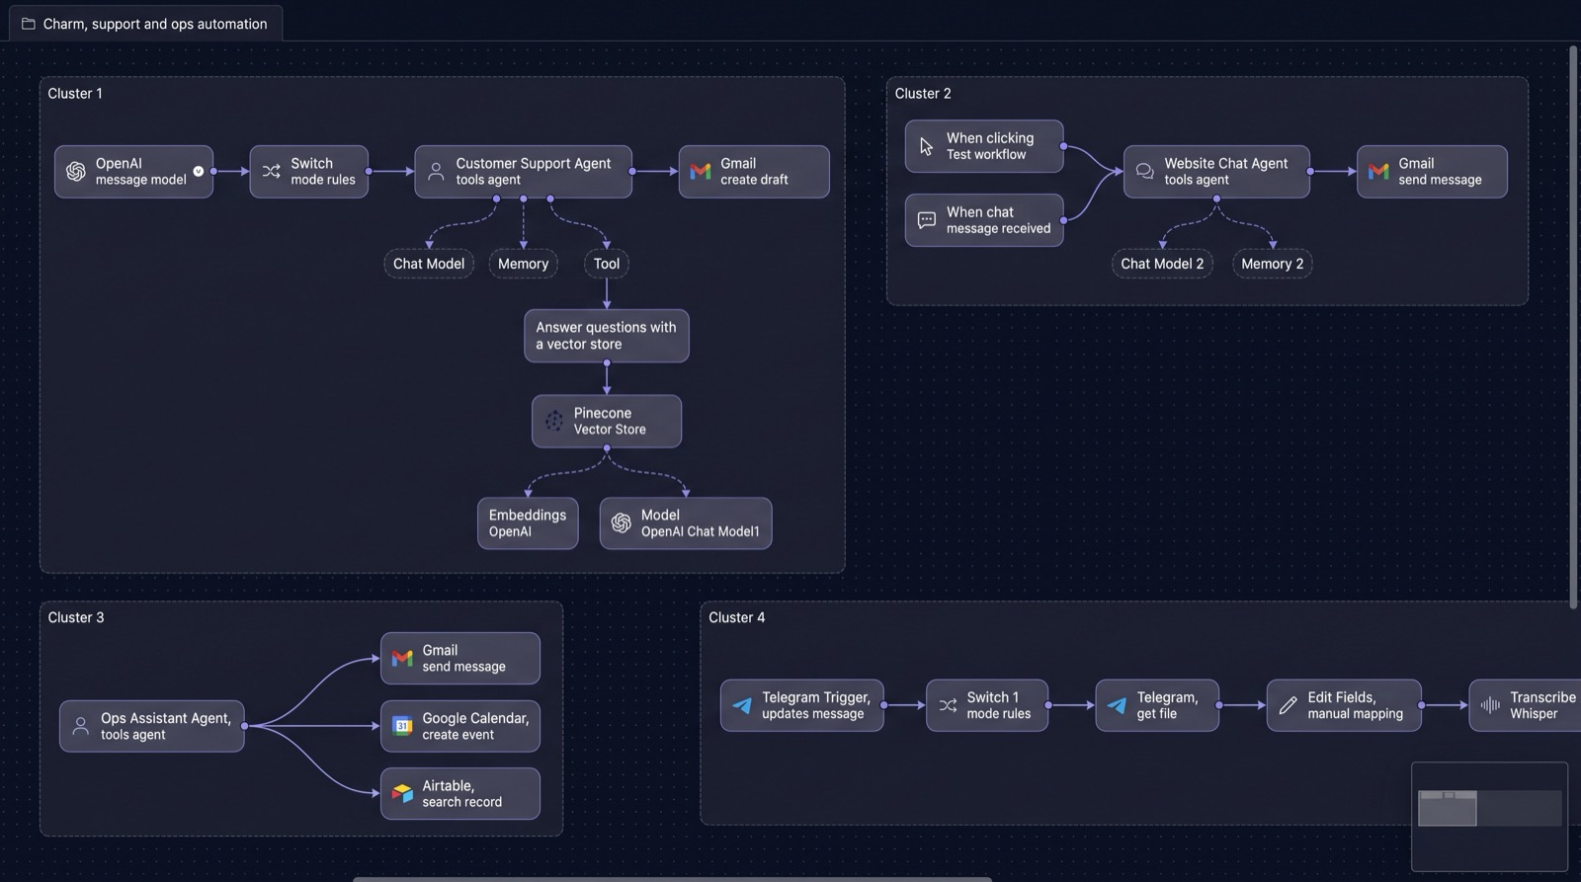Click the Cluster 3 group label

pos(76,618)
